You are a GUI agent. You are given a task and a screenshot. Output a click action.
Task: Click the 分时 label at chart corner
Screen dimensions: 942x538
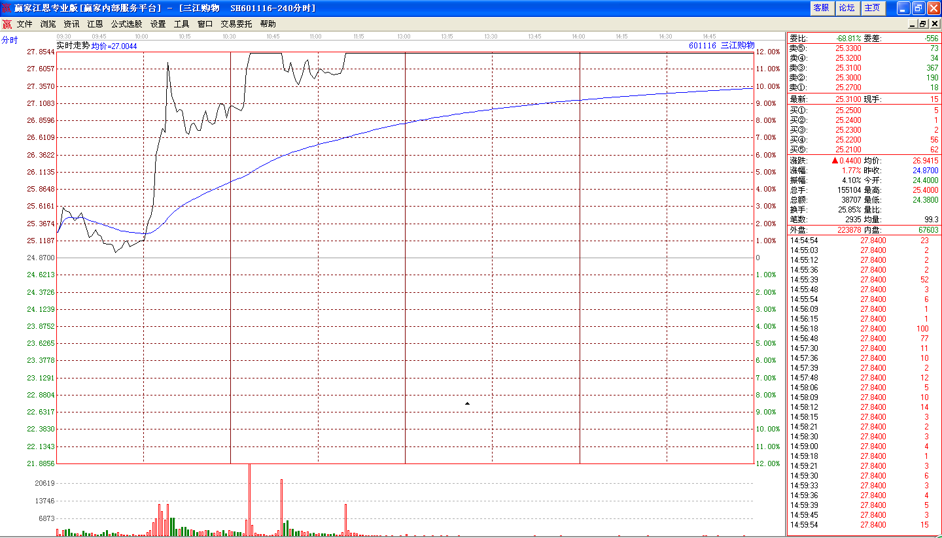(9, 40)
